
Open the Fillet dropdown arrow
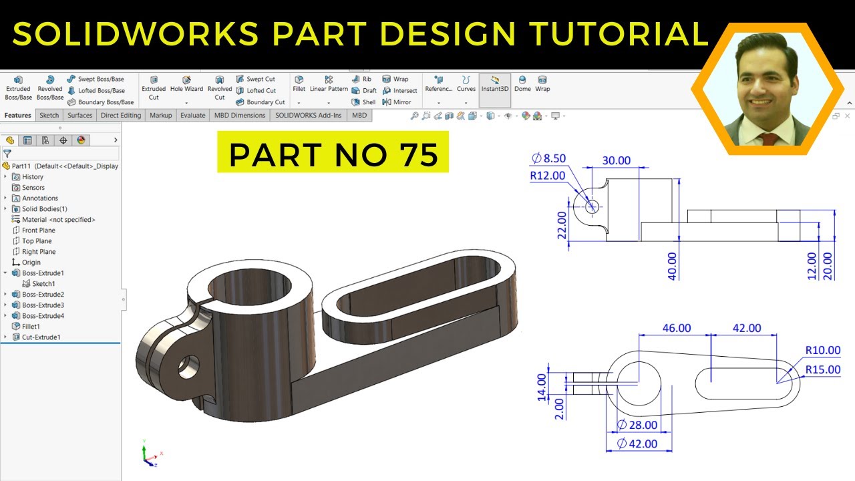(299, 103)
